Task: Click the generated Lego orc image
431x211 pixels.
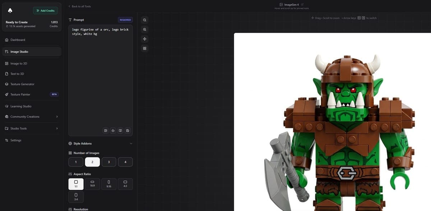Action: coord(332,122)
